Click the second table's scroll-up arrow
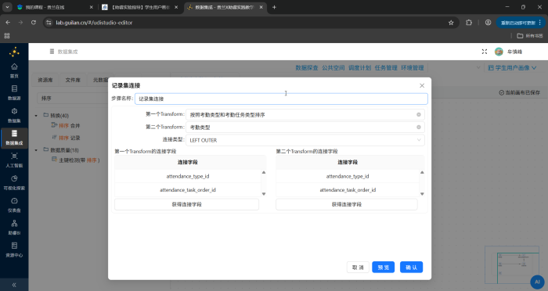The height and width of the screenshot is (291, 548). pyautogui.click(x=422, y=172)
